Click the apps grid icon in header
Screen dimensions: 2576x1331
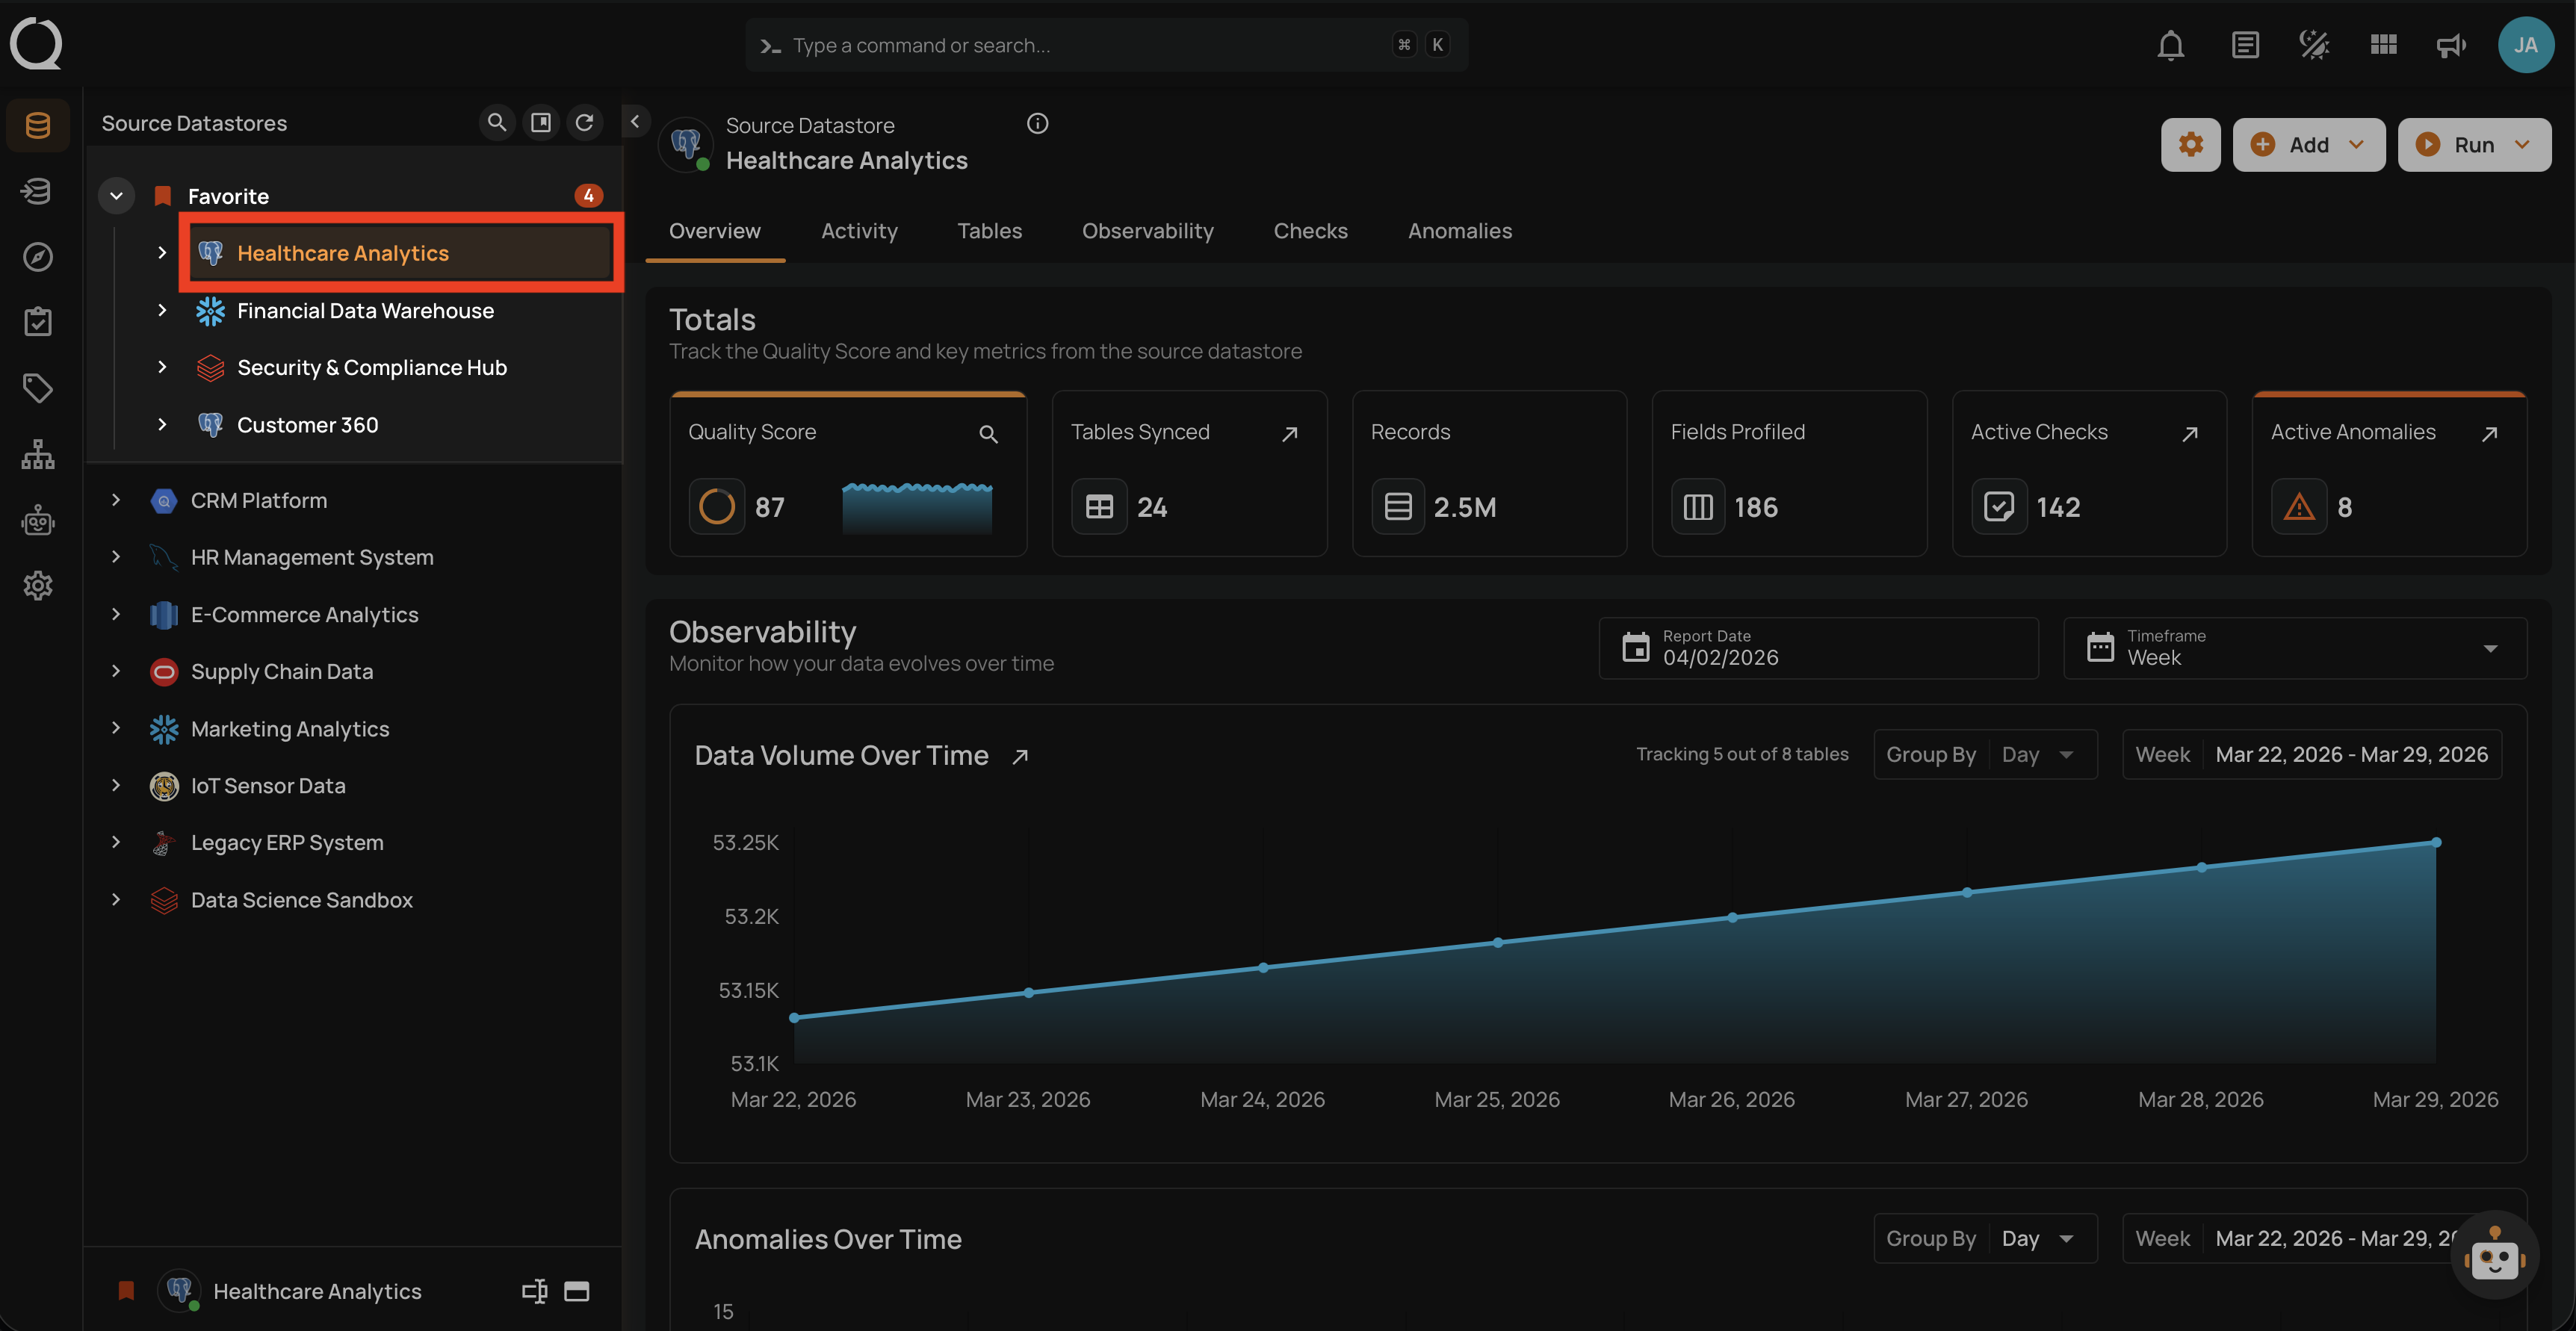tap(2383, 45)
